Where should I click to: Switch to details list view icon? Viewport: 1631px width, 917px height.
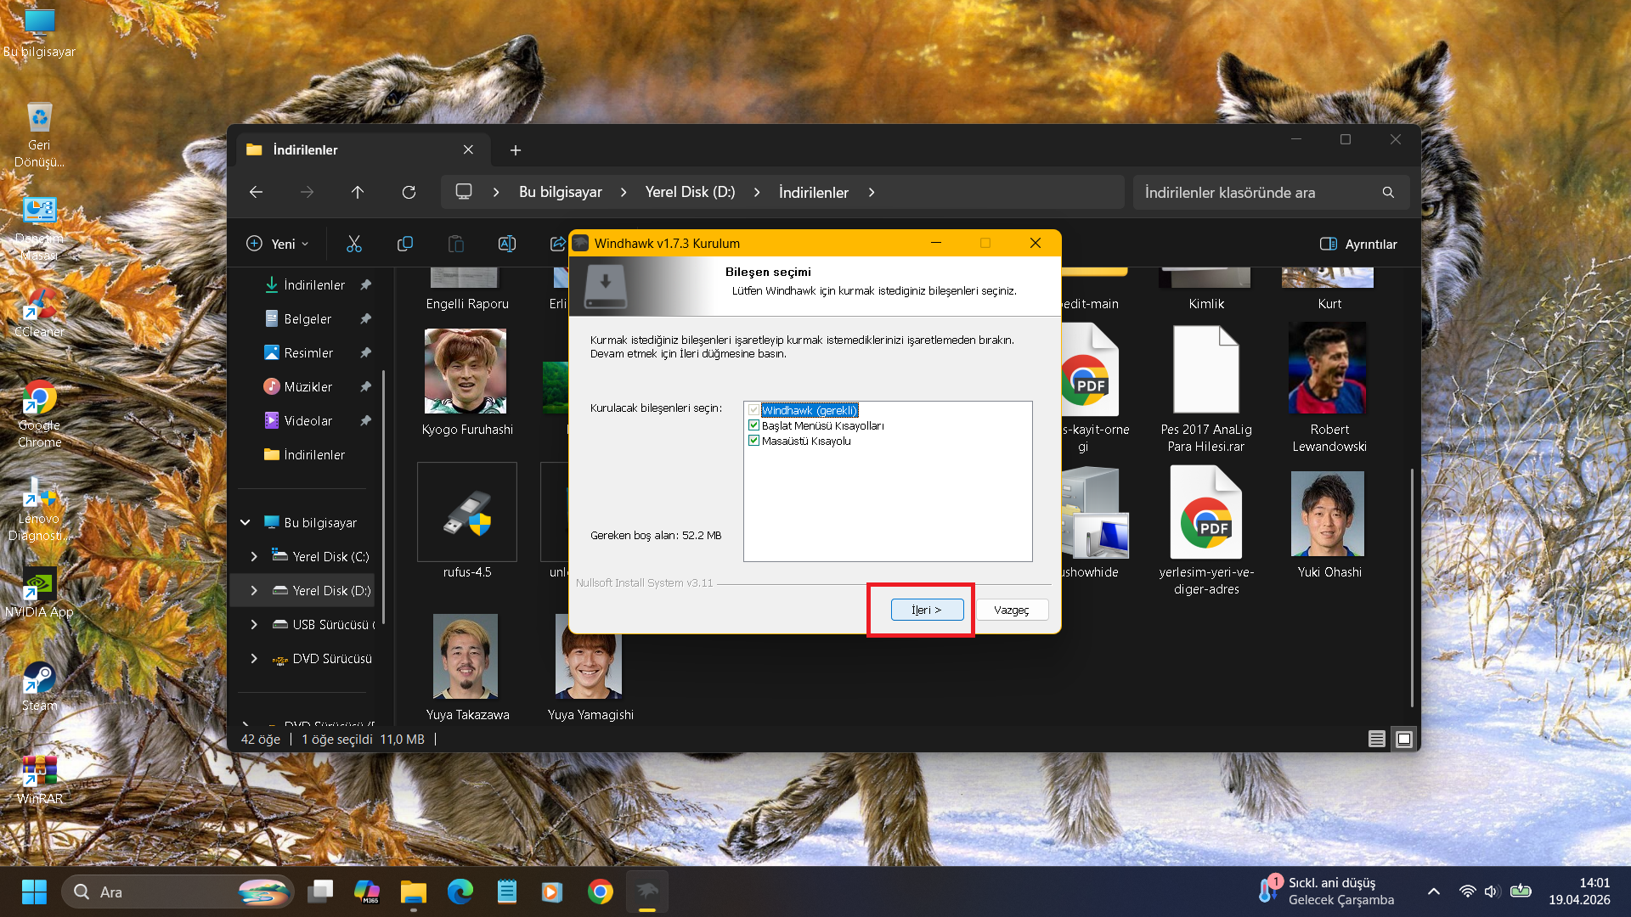click(1377, 740)
